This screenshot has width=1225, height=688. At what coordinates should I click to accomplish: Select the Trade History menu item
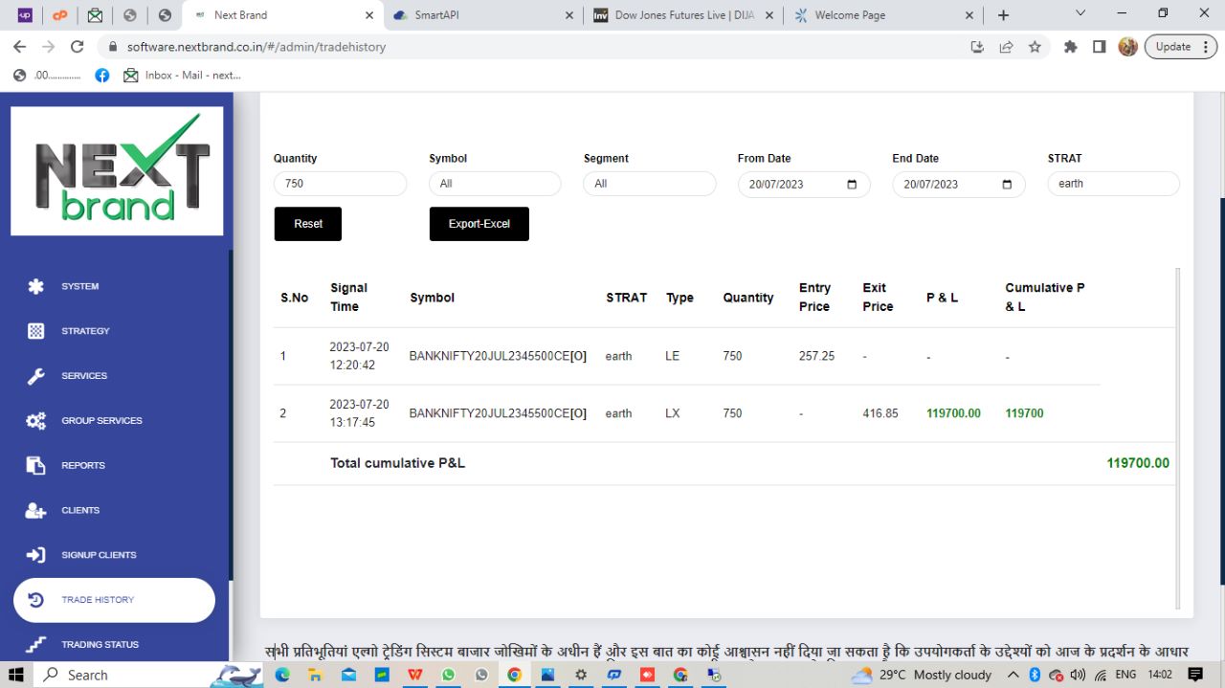pos(114,600)
